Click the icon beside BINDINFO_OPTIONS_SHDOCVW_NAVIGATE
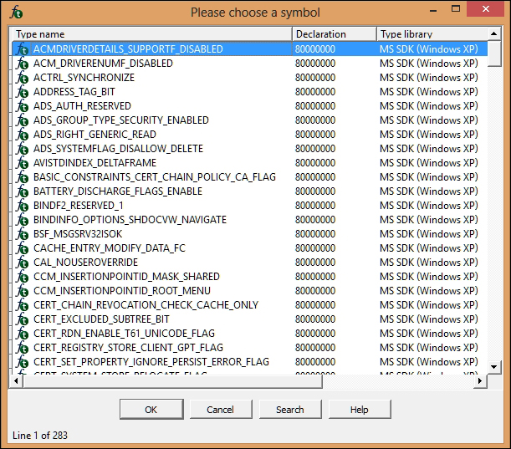 (x=23, y=220)
